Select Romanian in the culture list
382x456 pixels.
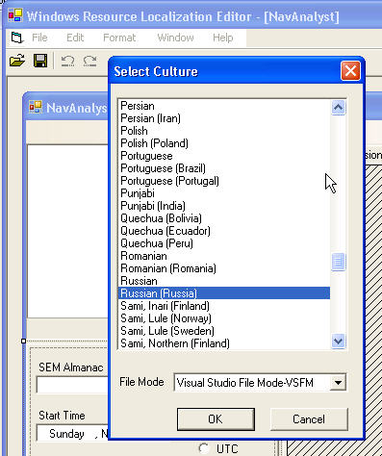(224, 256)
